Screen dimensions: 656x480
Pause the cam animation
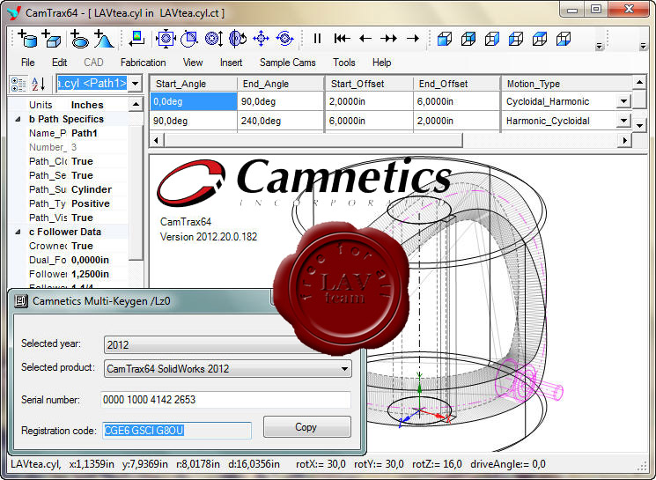pyautogui.click(x=317, y=39)
